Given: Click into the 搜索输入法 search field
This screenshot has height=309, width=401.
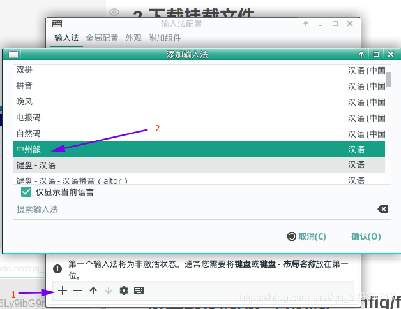Looking at the screenshot, I should tap(194, 210).
